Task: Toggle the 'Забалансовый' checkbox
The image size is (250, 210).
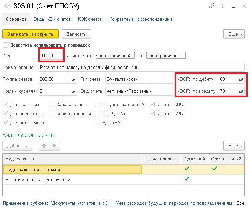Action: (52, 104)
